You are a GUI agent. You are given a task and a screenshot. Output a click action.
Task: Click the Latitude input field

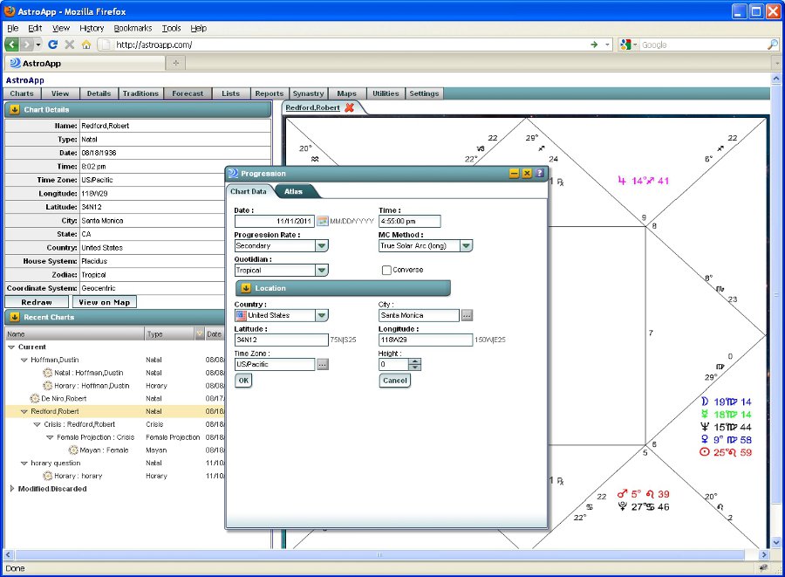[280, 340]
